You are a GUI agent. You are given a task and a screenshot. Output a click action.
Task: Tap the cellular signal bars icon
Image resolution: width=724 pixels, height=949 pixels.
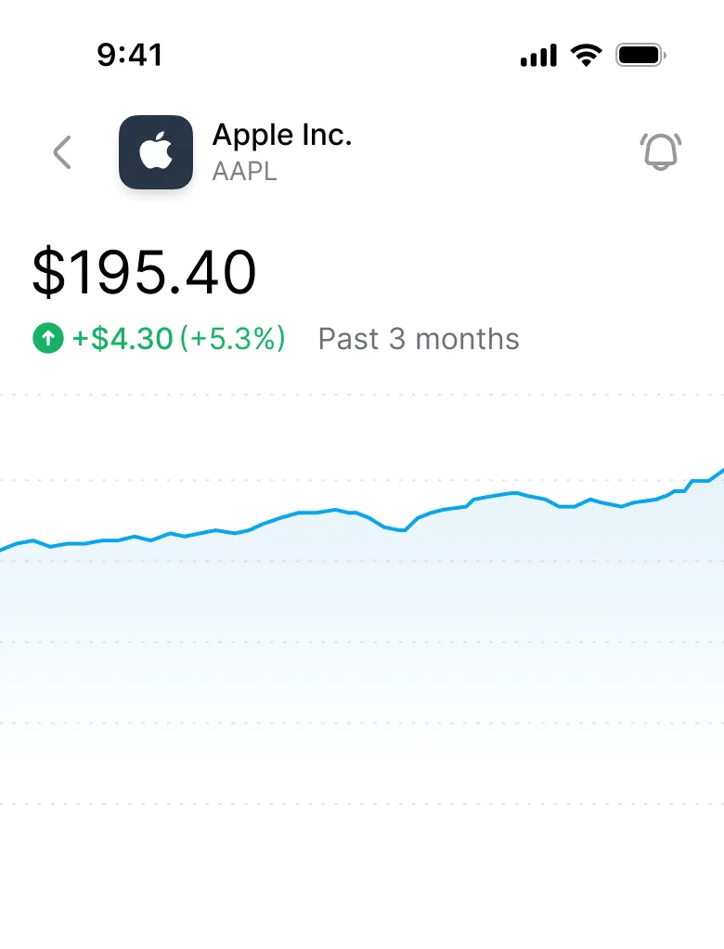[x=538, y=56]
